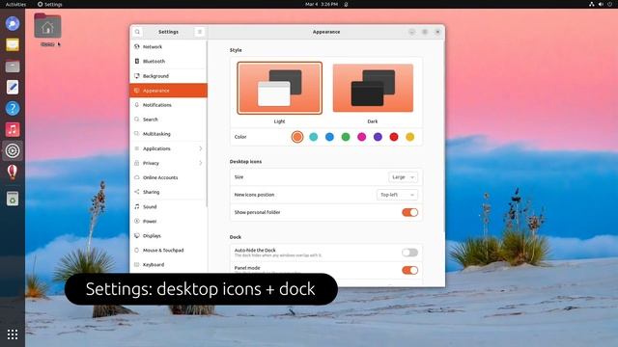This screenshot has width=618, height=347.
Task: Open the mail app in dock
Action: [13, 45]
